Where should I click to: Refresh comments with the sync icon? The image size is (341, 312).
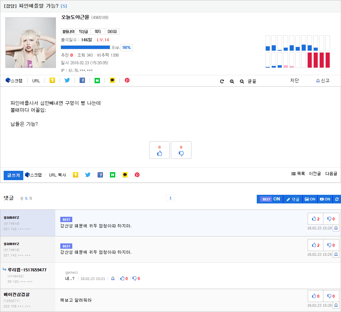pos(337,199)
